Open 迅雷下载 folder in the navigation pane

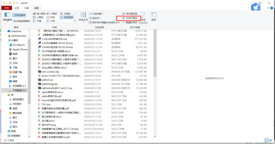pyautogui.click(x=16, y=72)
